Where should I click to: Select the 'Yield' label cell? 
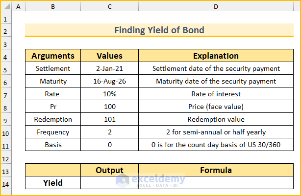tap(53, 183)
